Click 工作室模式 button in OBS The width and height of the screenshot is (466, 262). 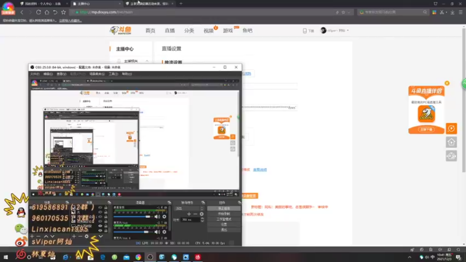224,219
